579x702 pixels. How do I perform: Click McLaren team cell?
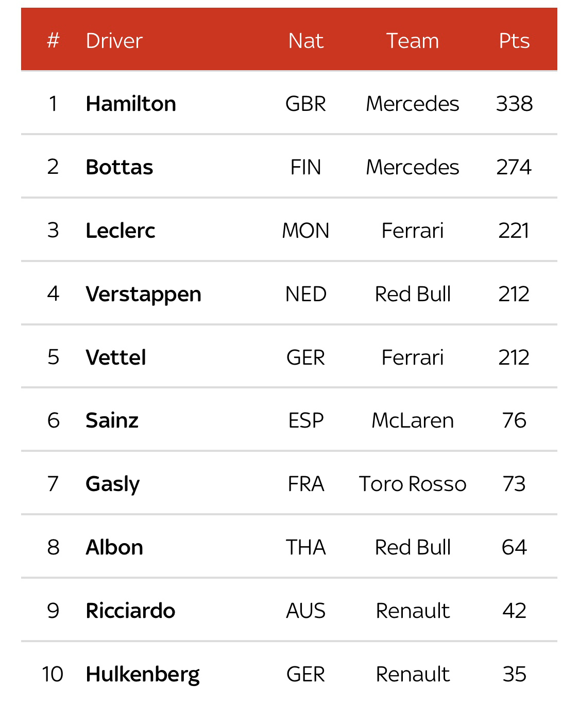coord(413,420)
